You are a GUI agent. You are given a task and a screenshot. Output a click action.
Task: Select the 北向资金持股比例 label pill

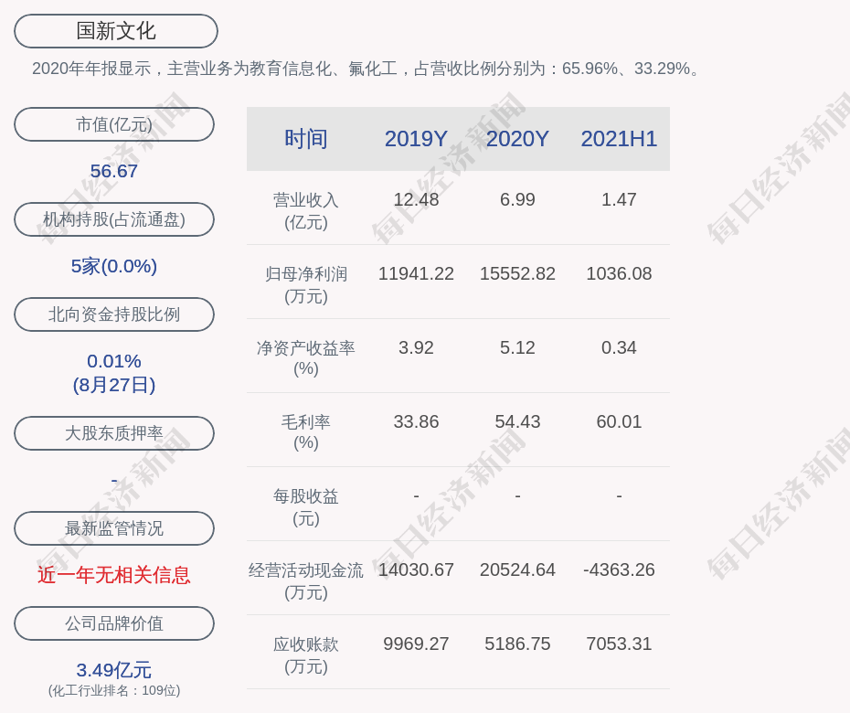coord(114,314)
